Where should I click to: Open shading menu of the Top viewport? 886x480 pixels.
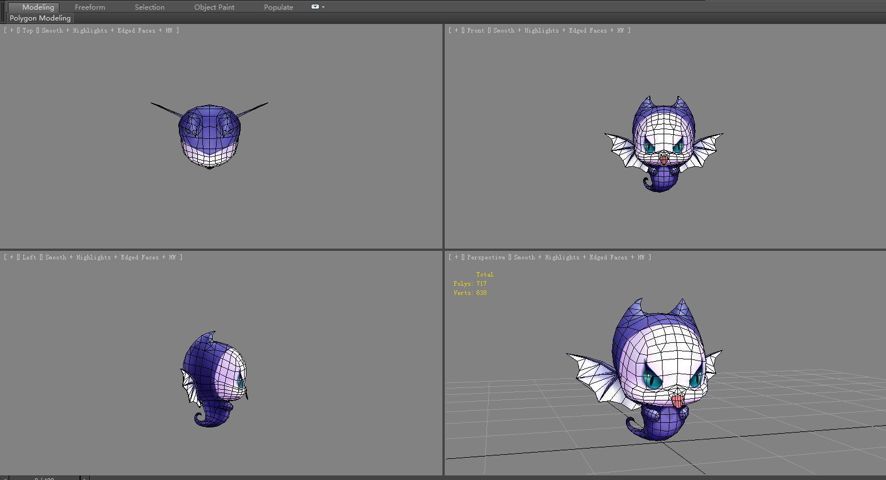pos(107,30)
